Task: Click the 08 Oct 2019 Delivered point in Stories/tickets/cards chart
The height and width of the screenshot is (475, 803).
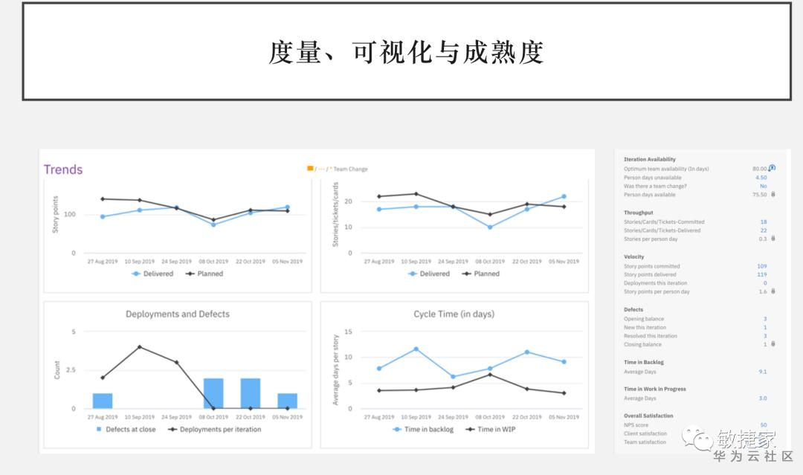Action: pos(490,227)
